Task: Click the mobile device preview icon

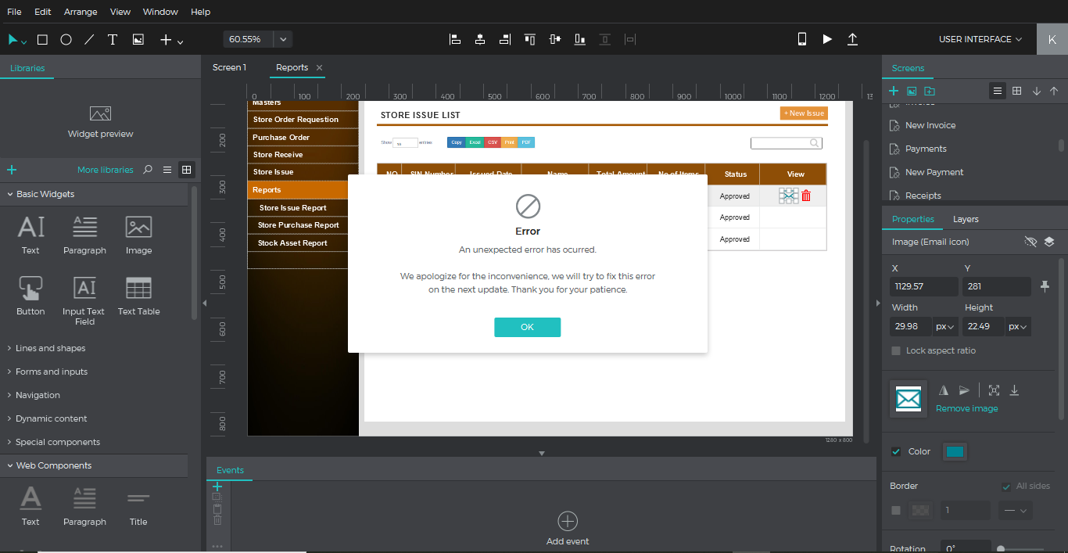Action: click(801, 39)
